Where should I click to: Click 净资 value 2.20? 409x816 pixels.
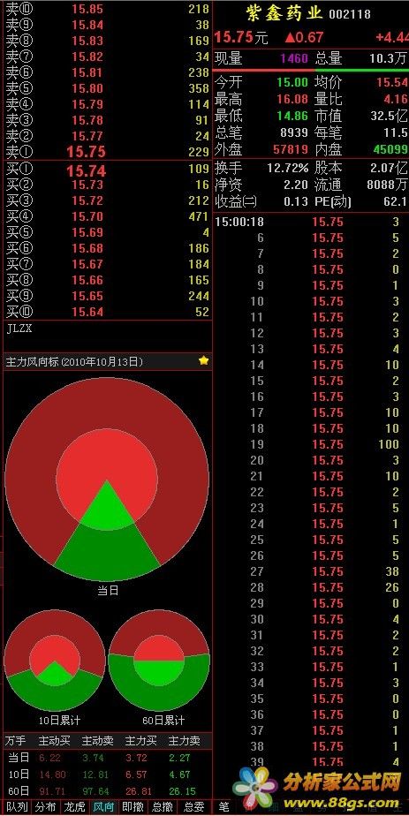(297, 185)
